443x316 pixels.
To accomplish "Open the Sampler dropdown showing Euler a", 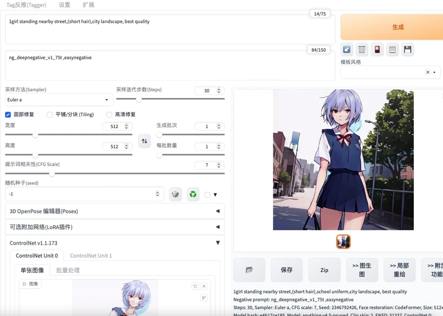I will (59, 100).
